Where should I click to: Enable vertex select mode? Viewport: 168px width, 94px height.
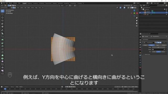12,8
